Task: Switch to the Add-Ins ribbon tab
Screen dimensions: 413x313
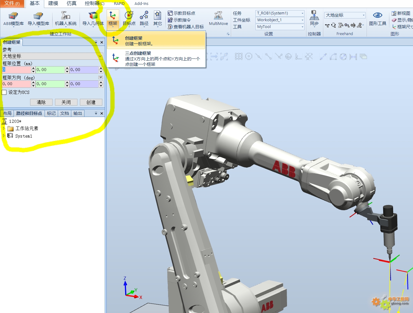Action: [x=141, y=3]
